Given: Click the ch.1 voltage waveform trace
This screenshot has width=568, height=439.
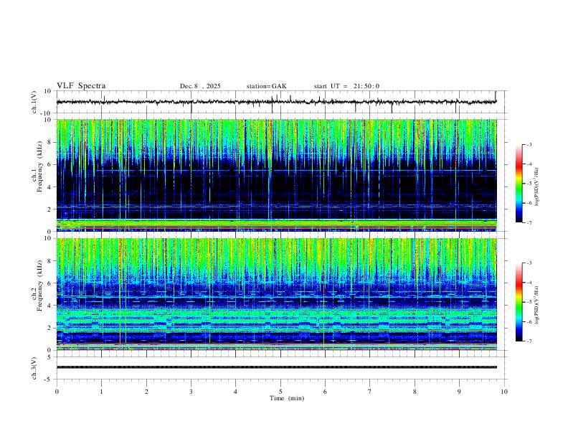Looking at the screenshot, I should (x=277, y=102).
